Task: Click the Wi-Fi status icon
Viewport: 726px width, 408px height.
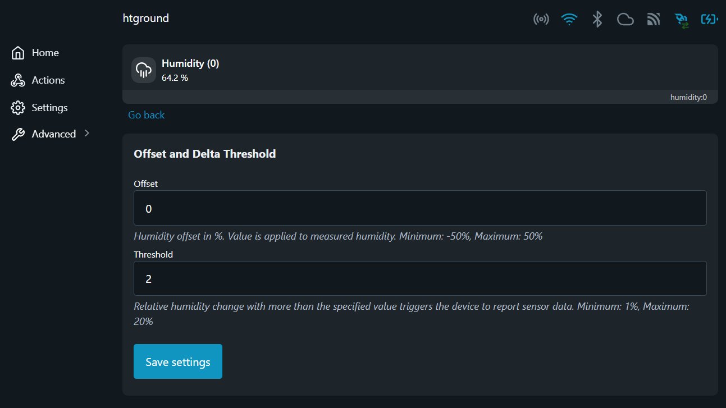Action: (569, 20)
